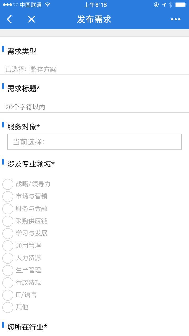189x336 pixels.
Task: Open the 当前选择 service target selector
Action: (x=94, y=142)
